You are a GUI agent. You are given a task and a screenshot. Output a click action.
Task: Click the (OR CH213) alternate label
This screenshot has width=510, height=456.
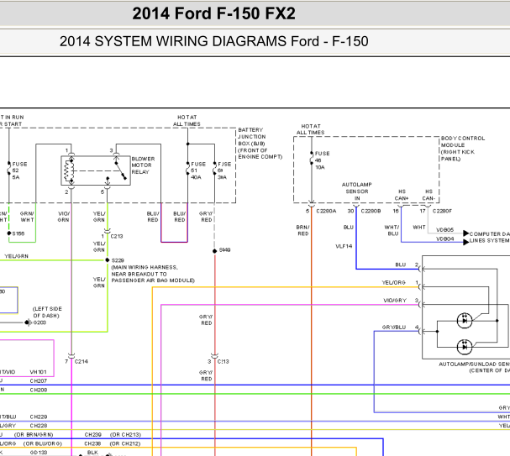coord(125,434)
